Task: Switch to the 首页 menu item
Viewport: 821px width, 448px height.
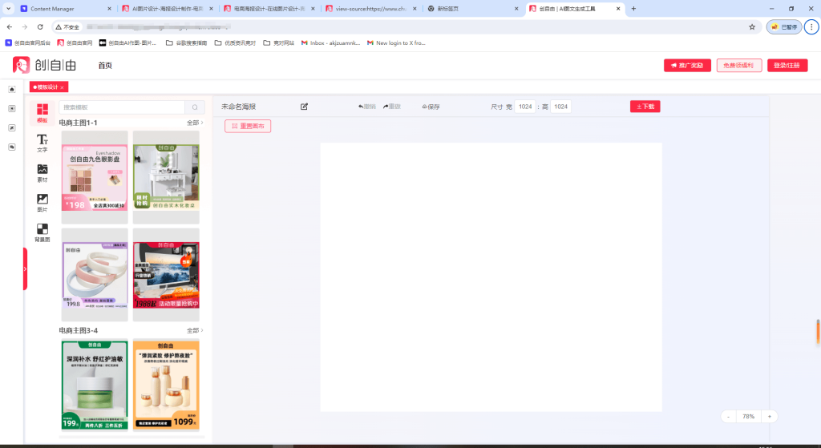Action: (x=105, y=66)
